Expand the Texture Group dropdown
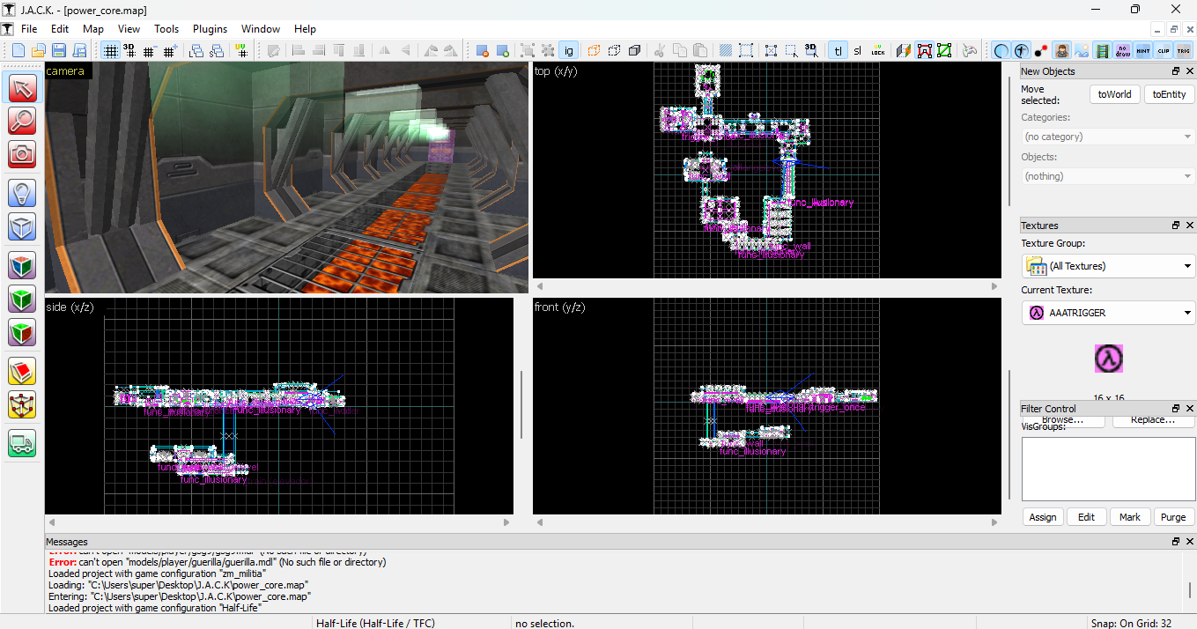 click(1108, 266)
